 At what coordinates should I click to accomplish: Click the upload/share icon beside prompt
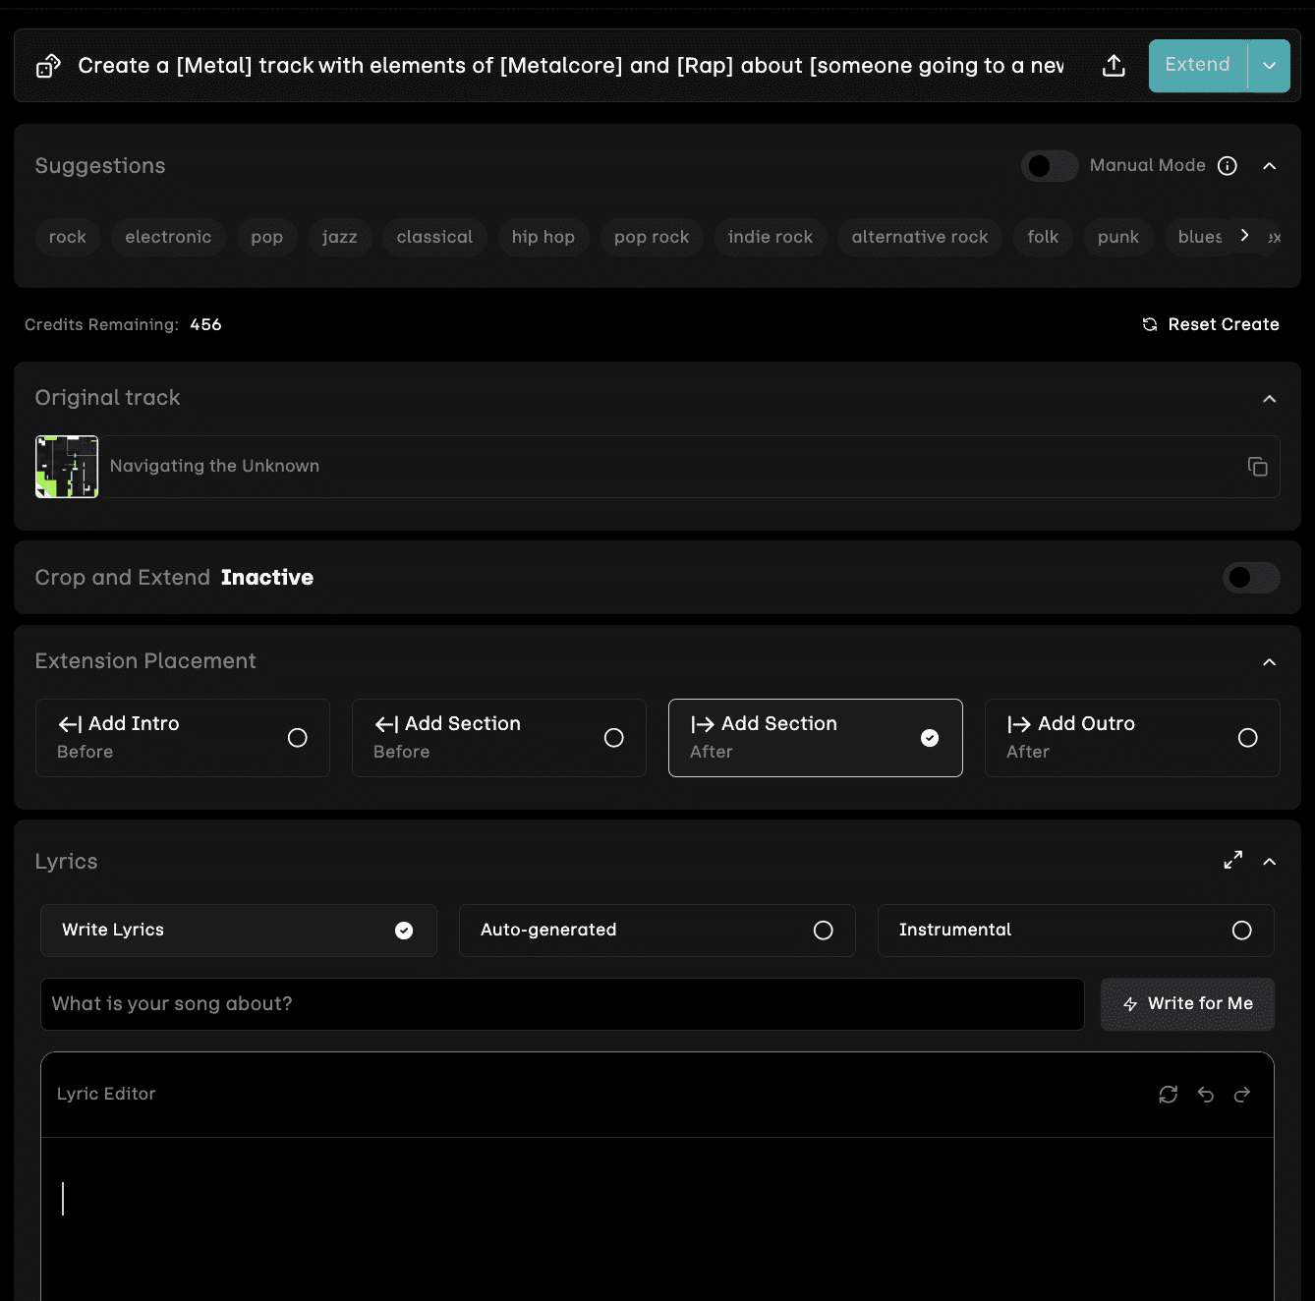[x=1114, y=66]
